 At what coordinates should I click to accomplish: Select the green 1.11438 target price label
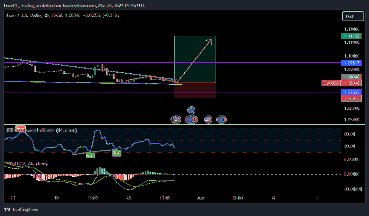point(351,36)
